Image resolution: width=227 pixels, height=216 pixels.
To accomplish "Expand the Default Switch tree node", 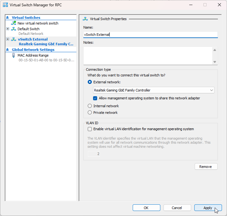I will pos(8,29).
